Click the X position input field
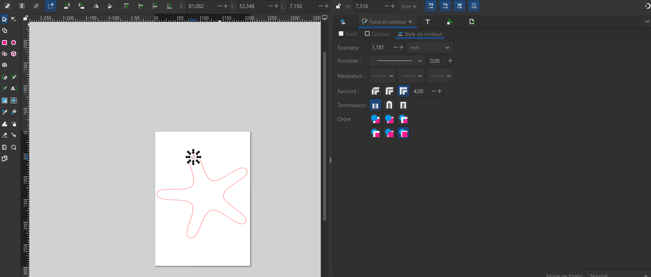The width and height of the screenshot is (651, 277). pyautogui.click(x=201, y=6)
